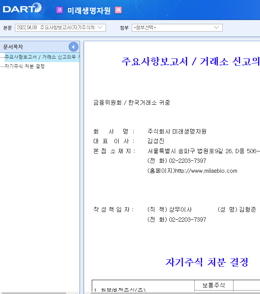Viewport: 260px width, 294px height.
Task: Click the '보통주식' table header cell
Action: coord(214,285)
